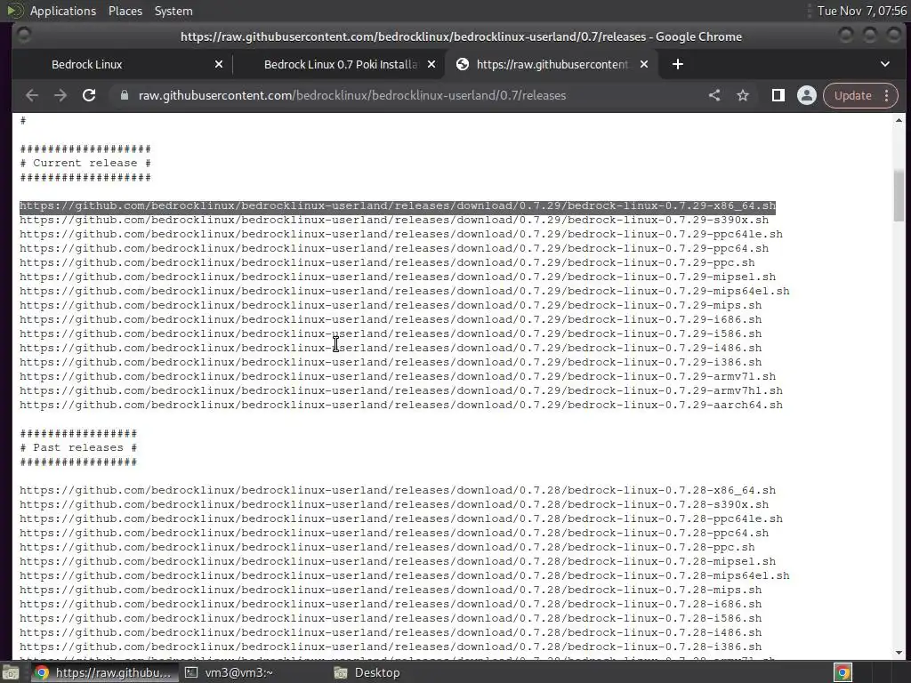Open the System menu

pyautogui.click(x=173, y=11)
